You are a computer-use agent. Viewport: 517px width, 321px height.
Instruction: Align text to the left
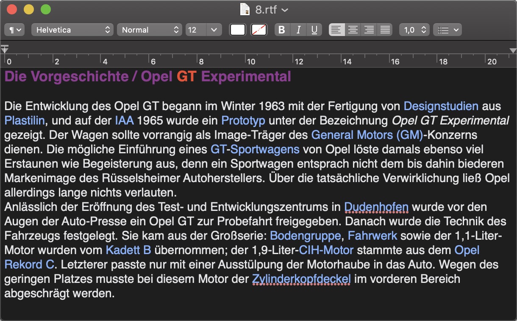point(336,30)
